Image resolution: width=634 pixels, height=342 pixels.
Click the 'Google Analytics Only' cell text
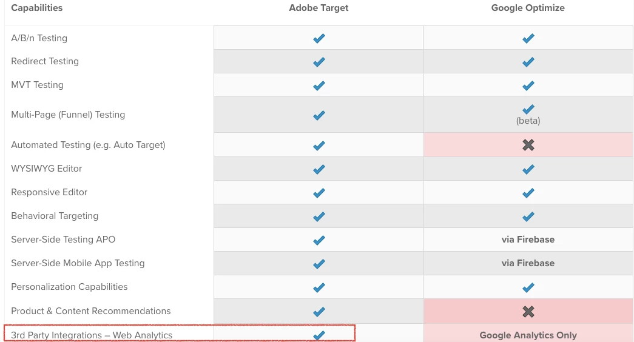pos(528,335)
